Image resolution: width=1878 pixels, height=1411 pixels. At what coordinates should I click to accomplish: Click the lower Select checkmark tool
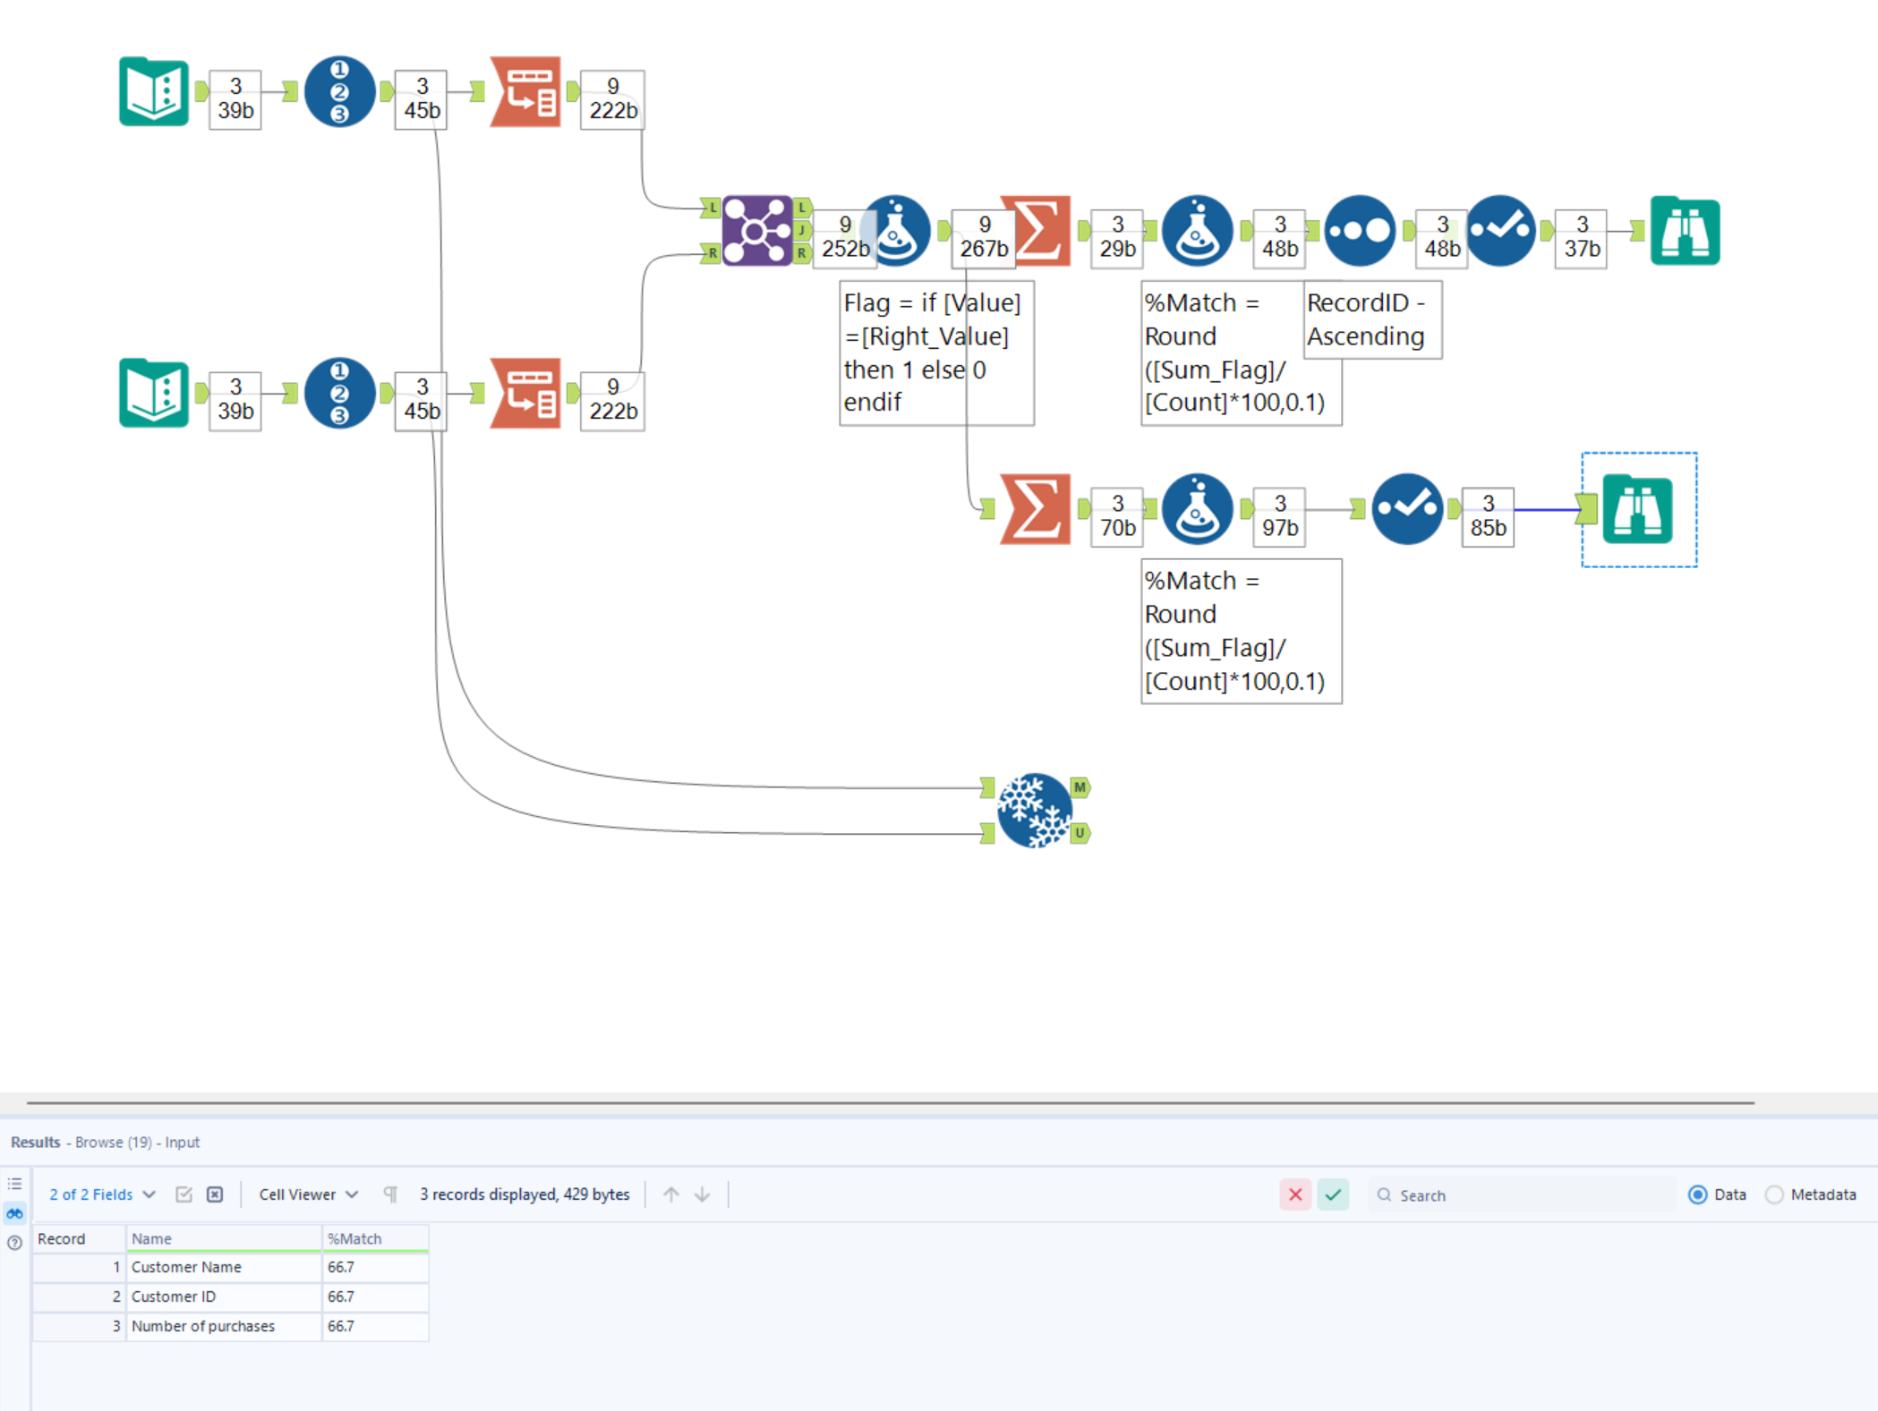1406,509
